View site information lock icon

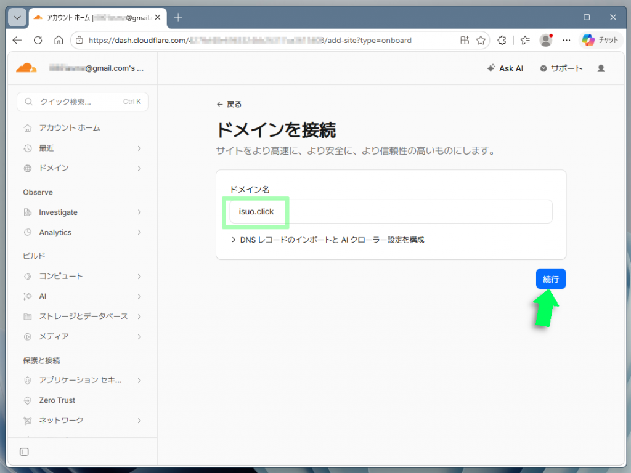coord(79,40)
